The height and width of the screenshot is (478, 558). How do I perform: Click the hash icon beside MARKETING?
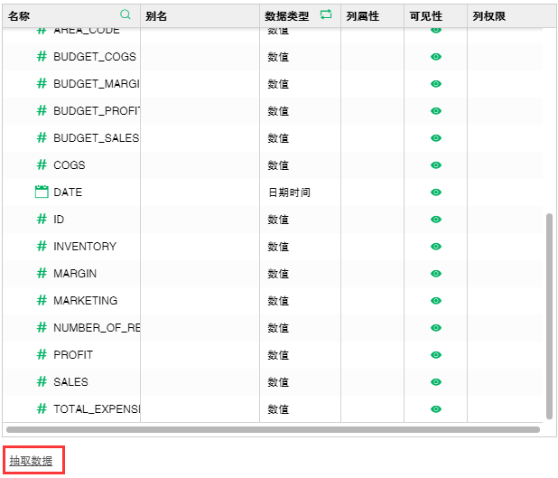[42, 300]
